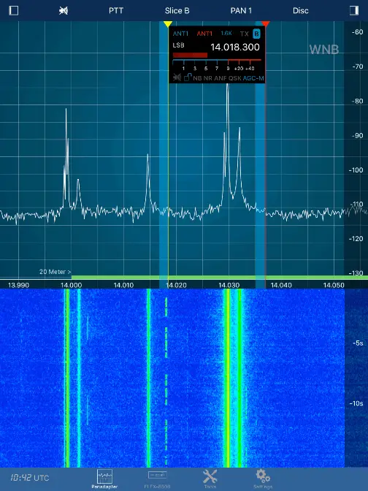Open the Settings gears icon

click(x=263, y=479)
